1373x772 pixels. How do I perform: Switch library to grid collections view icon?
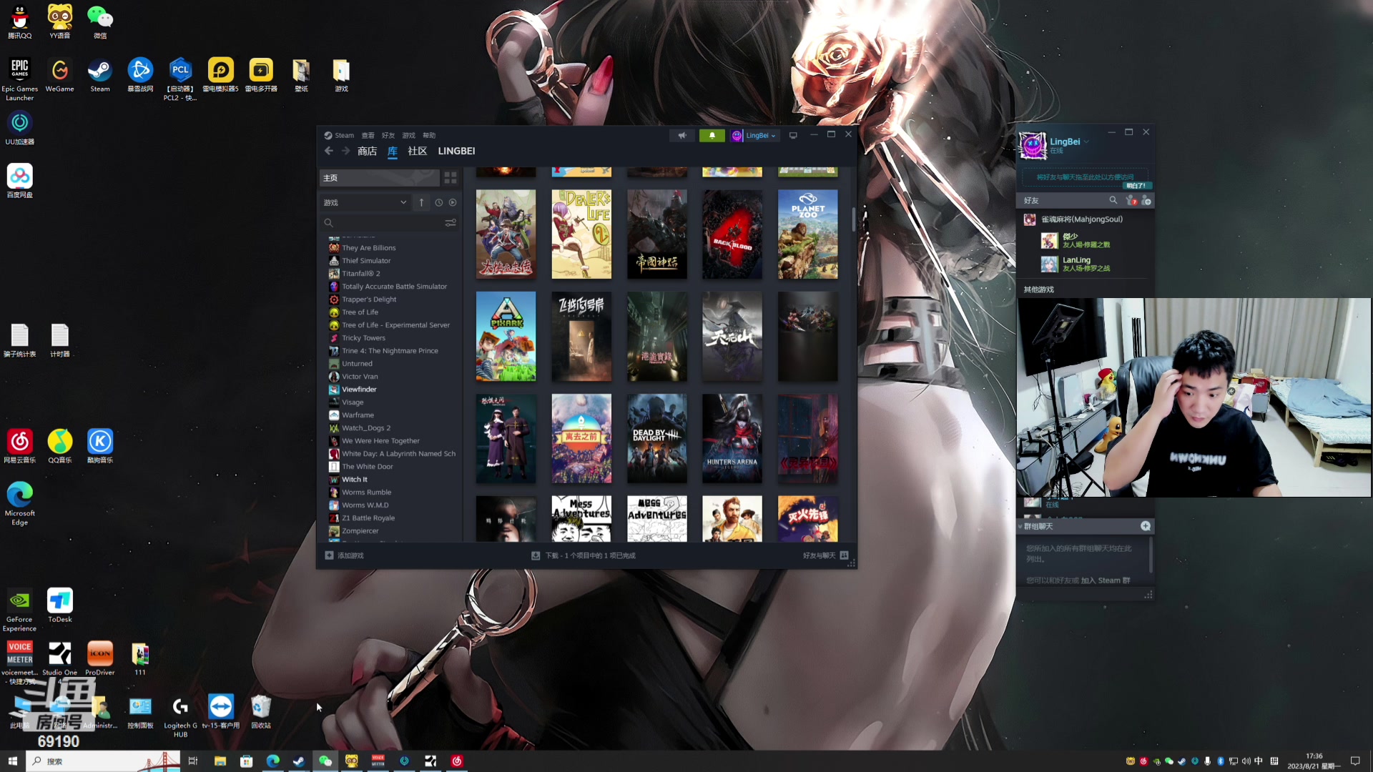[451, 177]
